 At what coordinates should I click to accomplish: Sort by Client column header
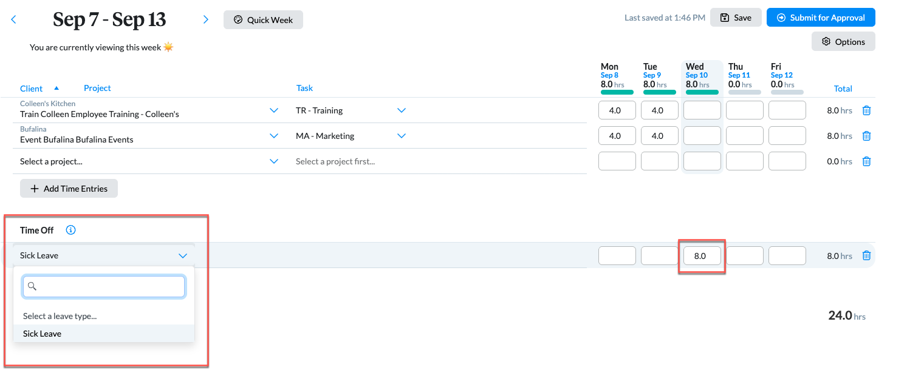pos(32,88)
